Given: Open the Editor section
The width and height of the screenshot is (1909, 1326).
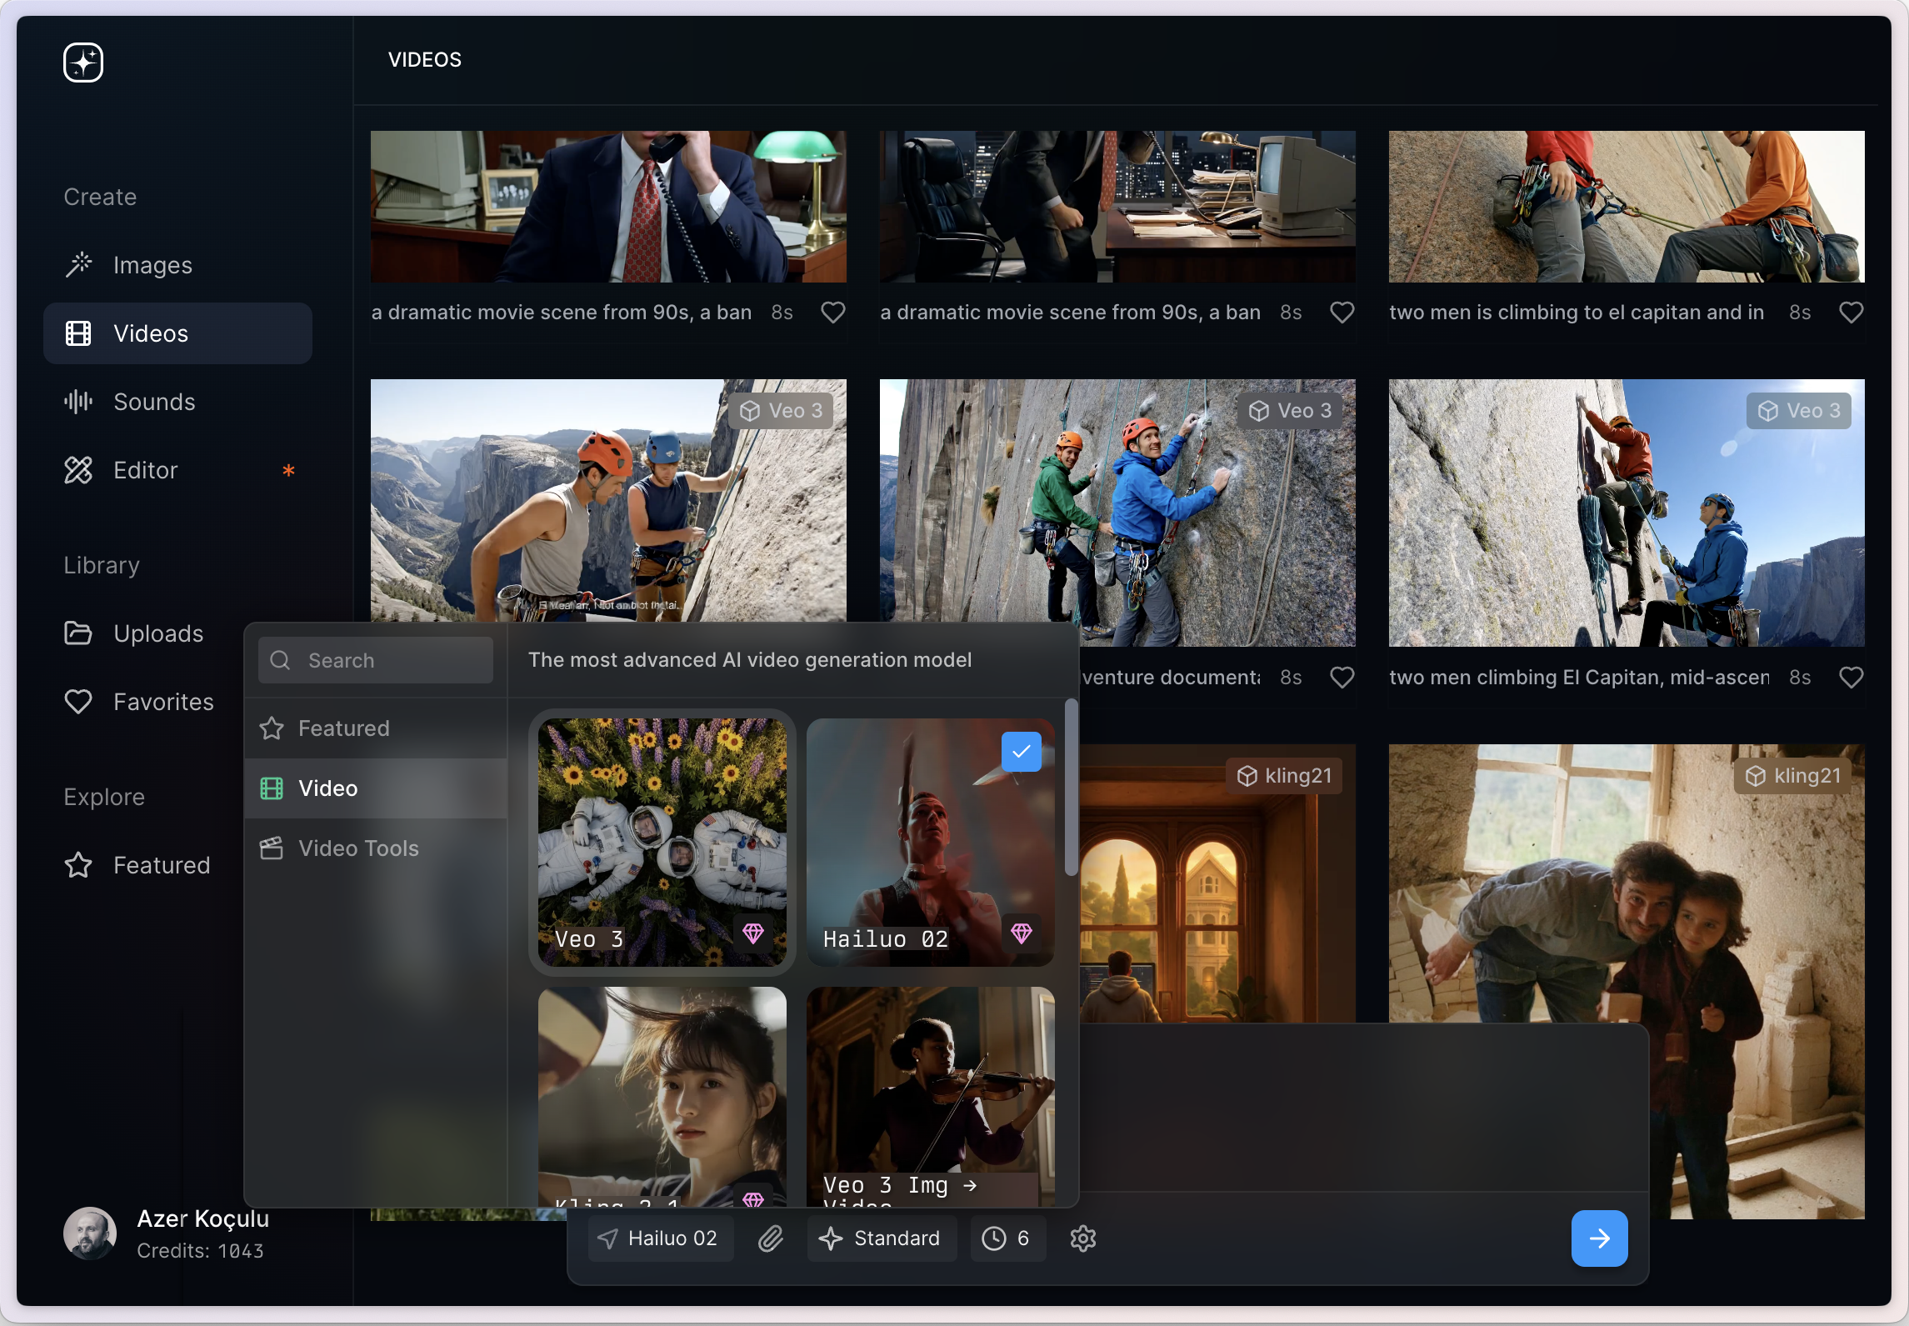Looking at the screenshot, I should tap(177, 470).
